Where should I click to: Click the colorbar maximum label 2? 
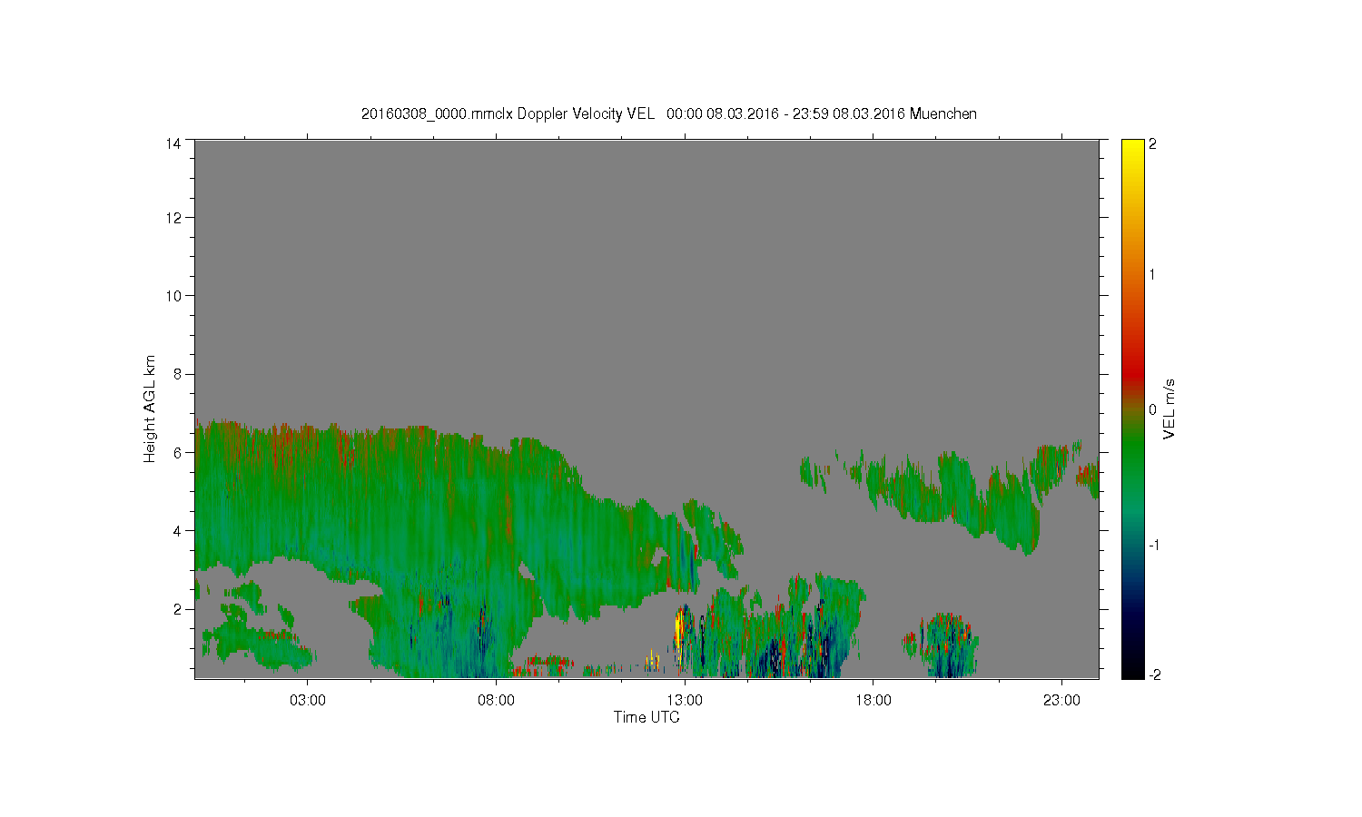1152,143
